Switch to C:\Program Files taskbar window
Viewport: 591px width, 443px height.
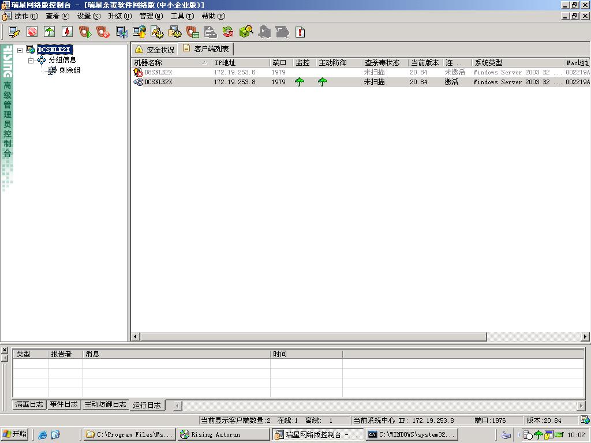[130, 435]
